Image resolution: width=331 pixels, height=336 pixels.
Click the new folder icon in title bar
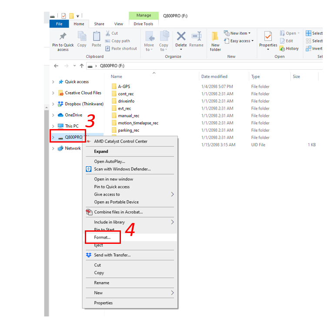(x=71, y=16)
